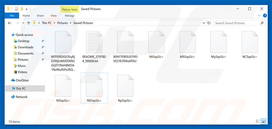The height and width of the screenshot is (129, 272).
Task: Select the file MS5qcGc=
Action: [x=187, y=45]
